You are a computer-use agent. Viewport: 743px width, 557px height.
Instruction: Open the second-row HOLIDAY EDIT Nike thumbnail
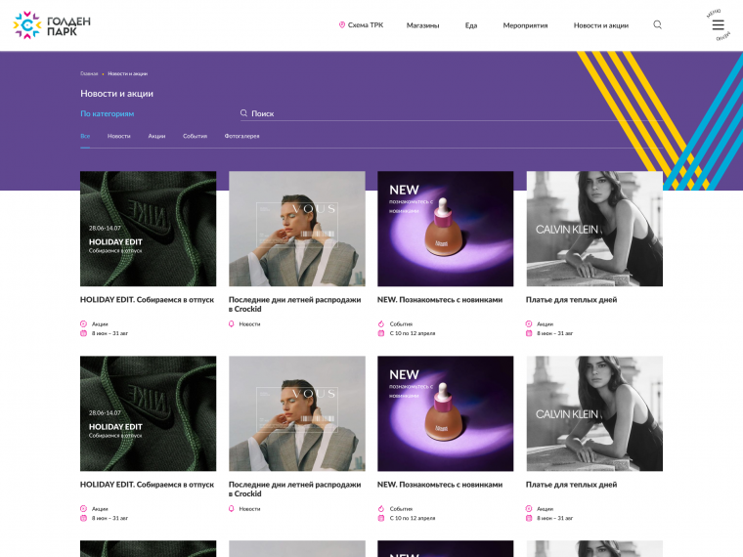pos(148,413)
